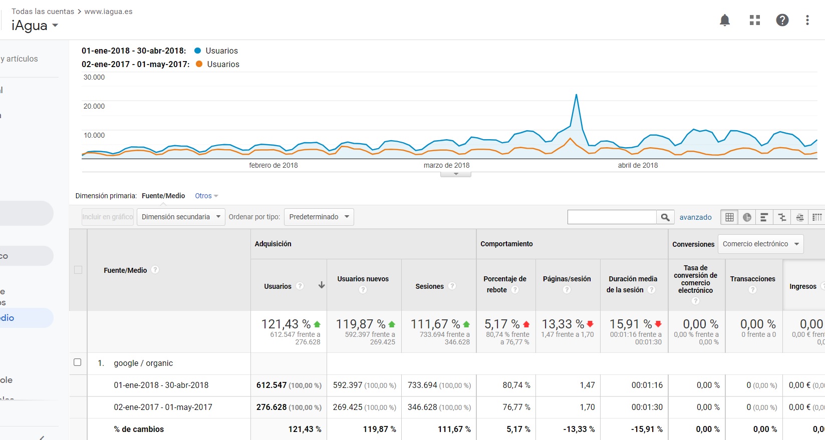Click help icon beside Usuarios header
The height and width of the screenshot is (440, 825).
coord(300,286)
